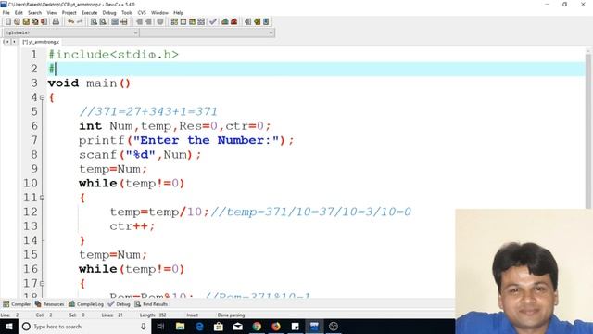Click the right tab navigation arrow
The height and width of the screenshot is (334, 593).
pos(14,42)
